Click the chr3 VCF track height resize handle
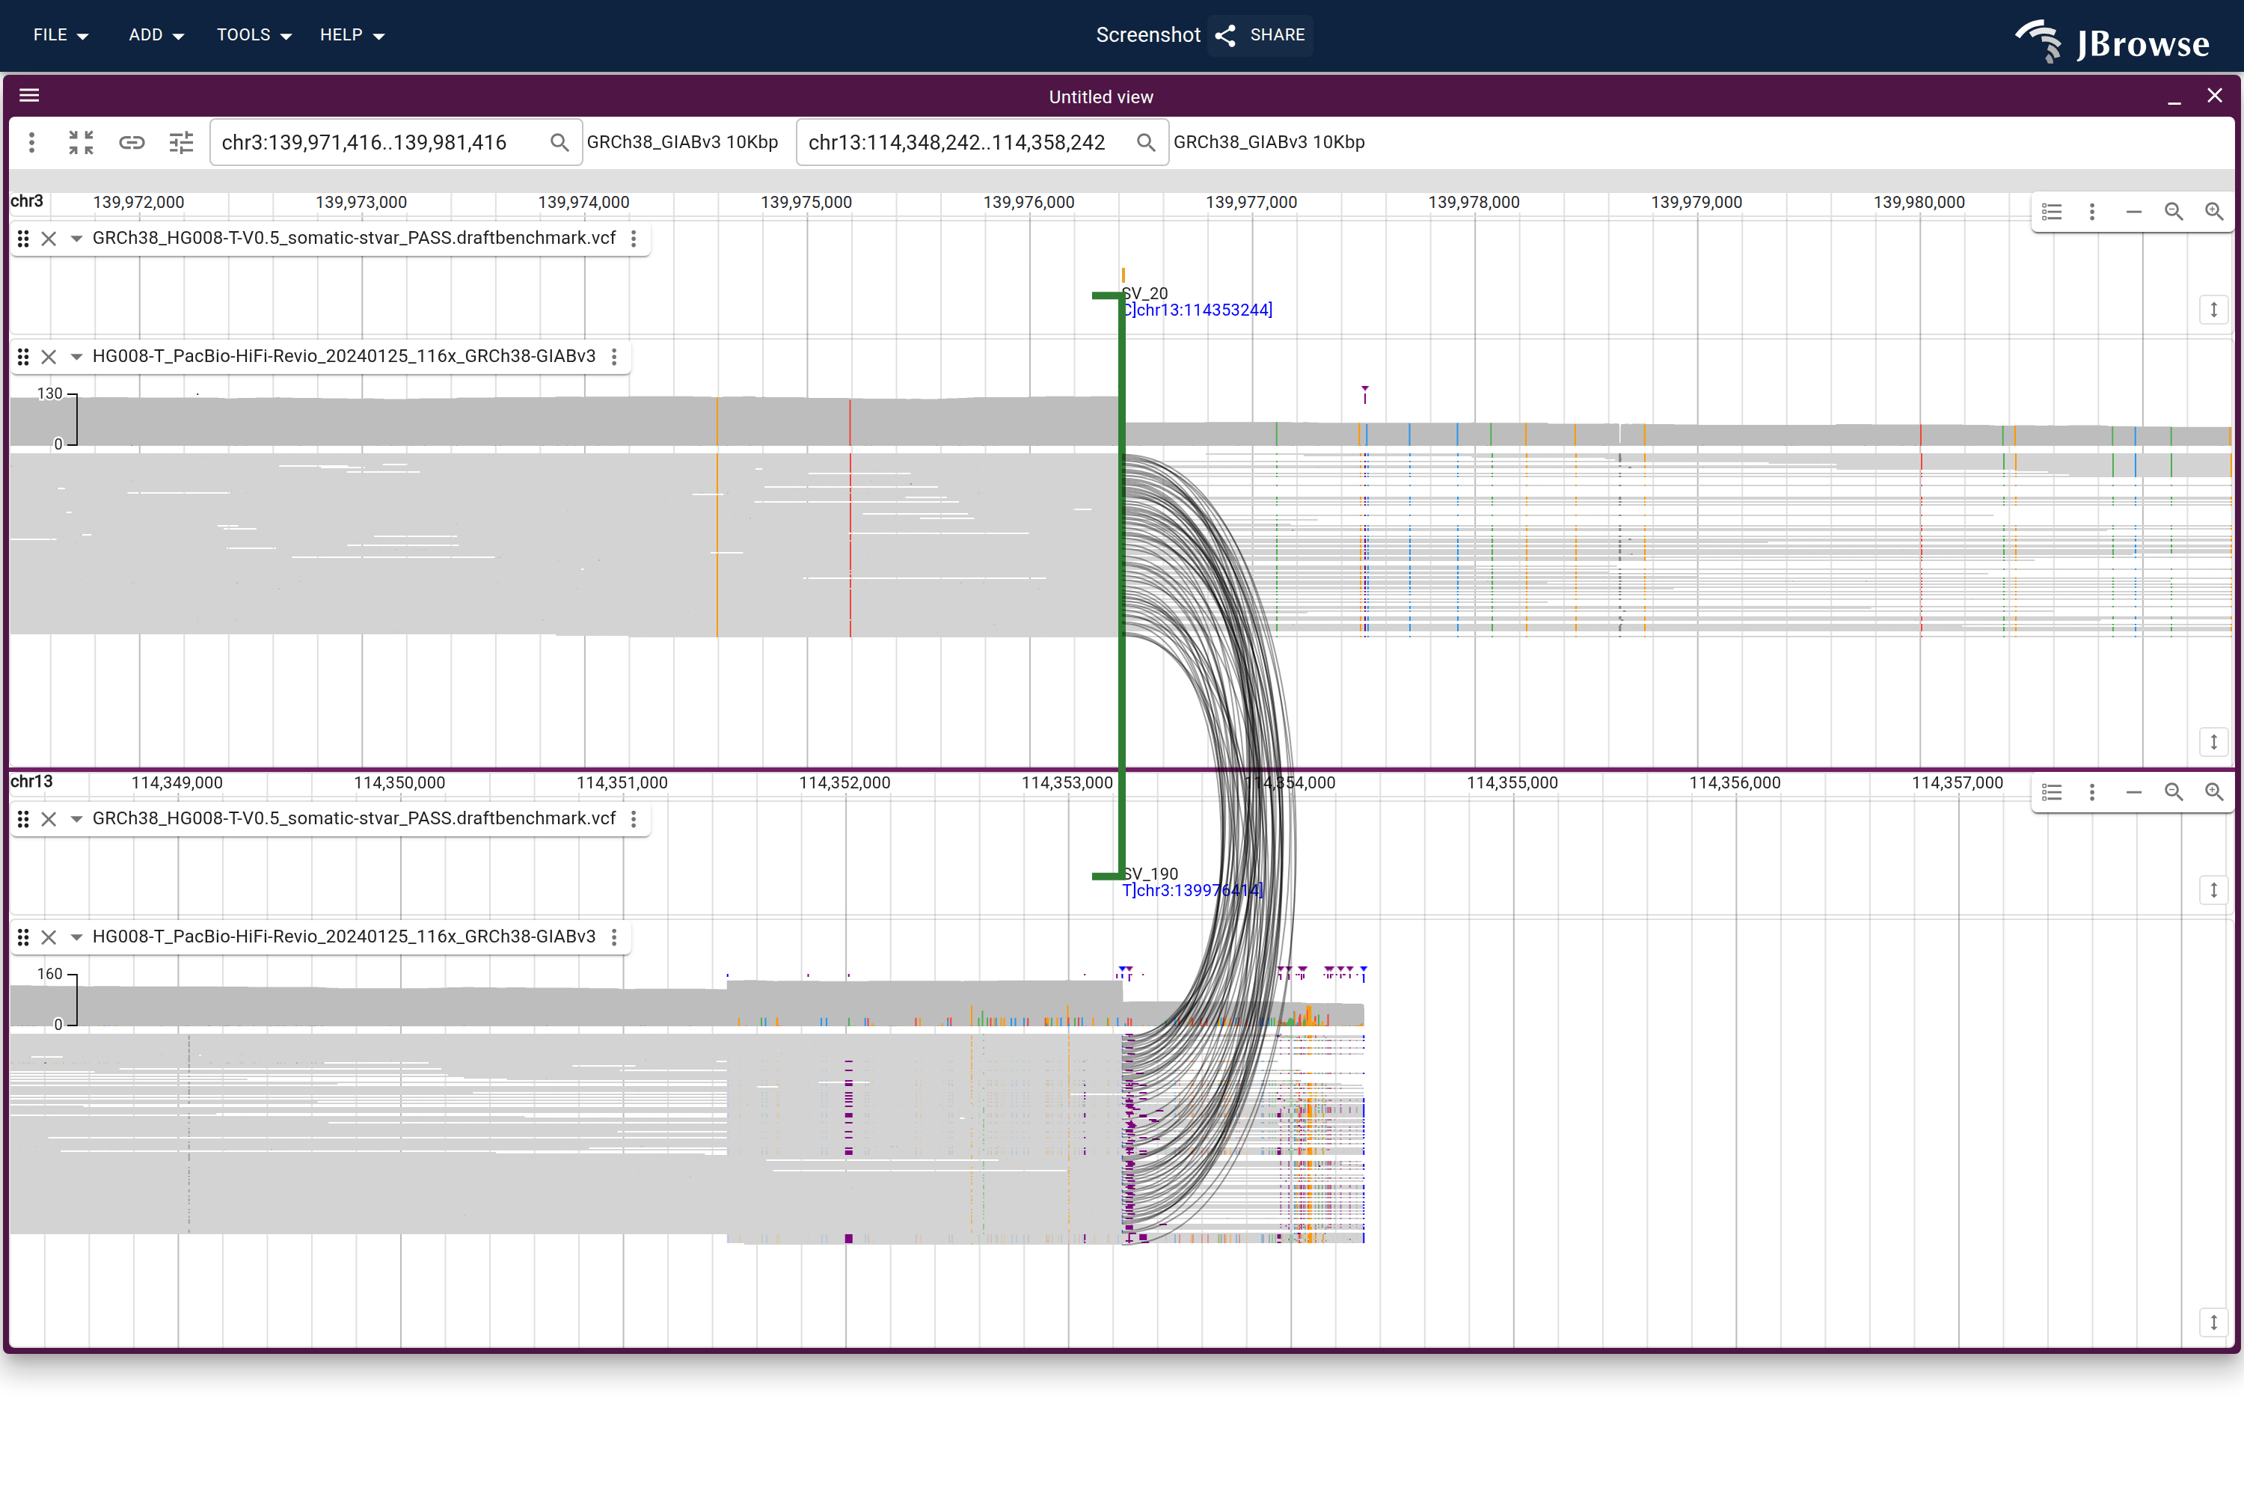Image resolution: width=2244 pixels, height=1496 pixels. 2213,310
